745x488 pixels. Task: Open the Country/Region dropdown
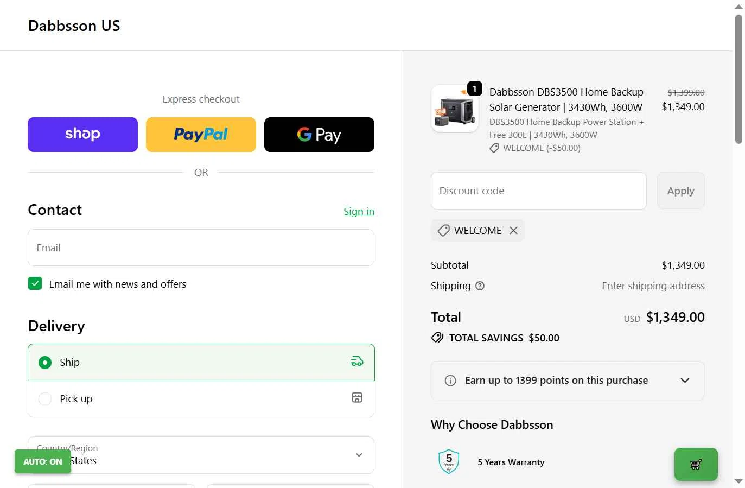coord(201,455)
